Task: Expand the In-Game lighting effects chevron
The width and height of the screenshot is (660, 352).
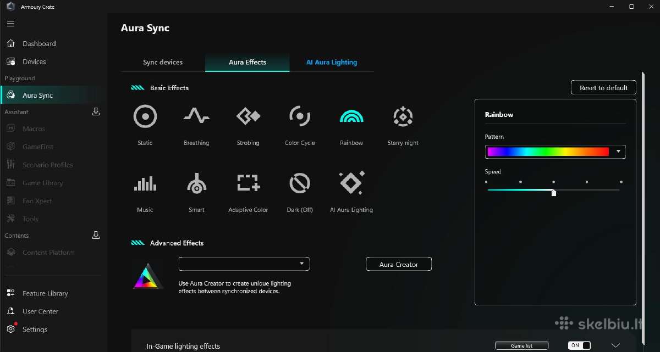Action: point(615,345)
